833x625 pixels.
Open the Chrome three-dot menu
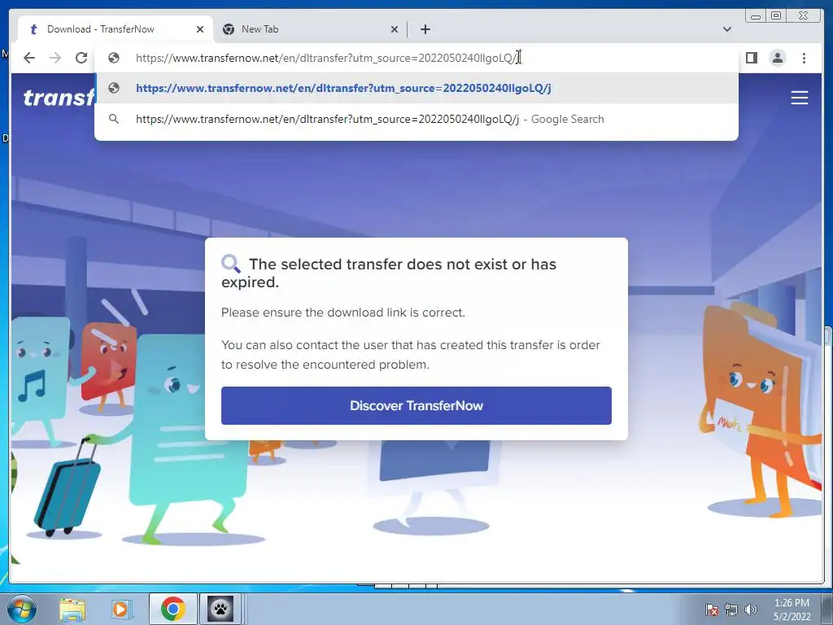pos(804,58)
